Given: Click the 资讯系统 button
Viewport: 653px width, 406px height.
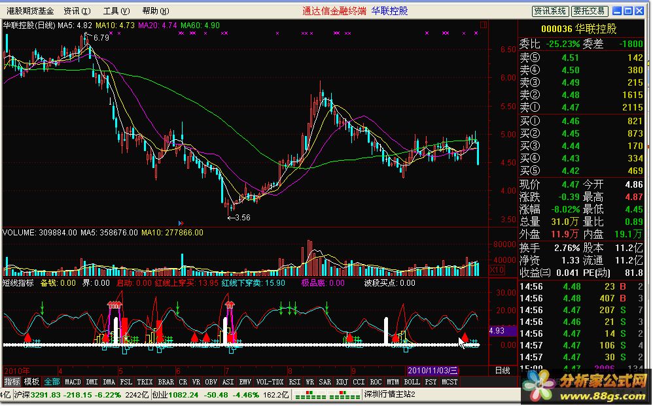Looking at the screenshot, I should (x=550, y=11).
